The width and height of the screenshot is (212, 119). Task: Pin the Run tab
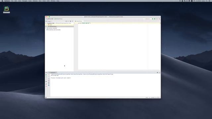pos(46,84)
